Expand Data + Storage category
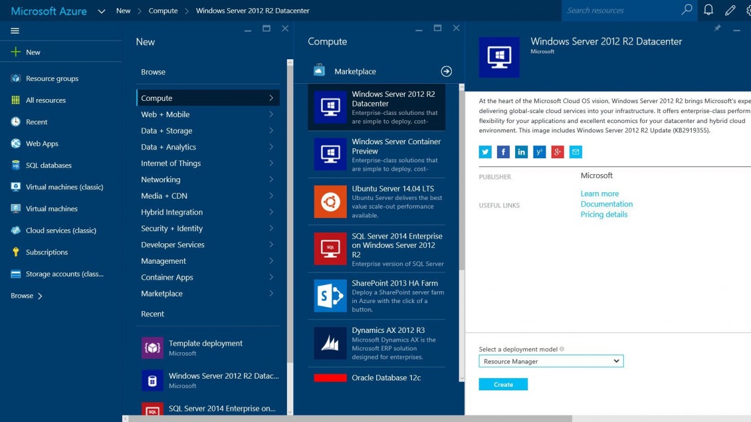Viewport: 751px width, 422px height. pyautogui.click(x=208, y=131)
